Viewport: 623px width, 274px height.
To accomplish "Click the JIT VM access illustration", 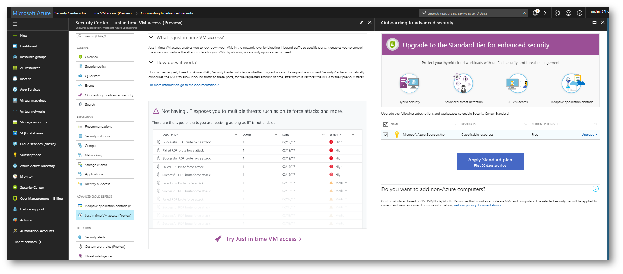I will tap(517, 83).
